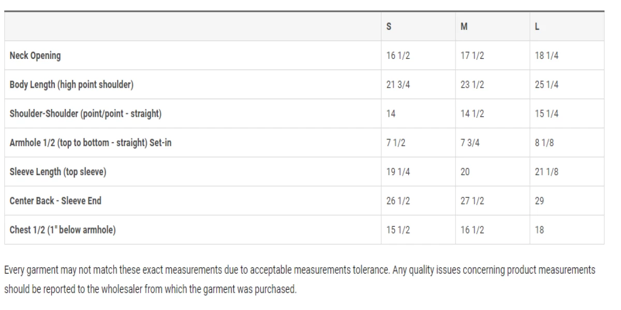
Task: Click the S size column header
Action: tap(389, 27)
